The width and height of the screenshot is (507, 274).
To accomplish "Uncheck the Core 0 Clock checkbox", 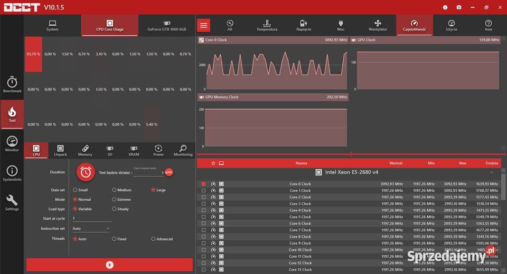I will coord(204,184).
